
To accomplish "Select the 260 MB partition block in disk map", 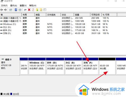I will point(24,66).
